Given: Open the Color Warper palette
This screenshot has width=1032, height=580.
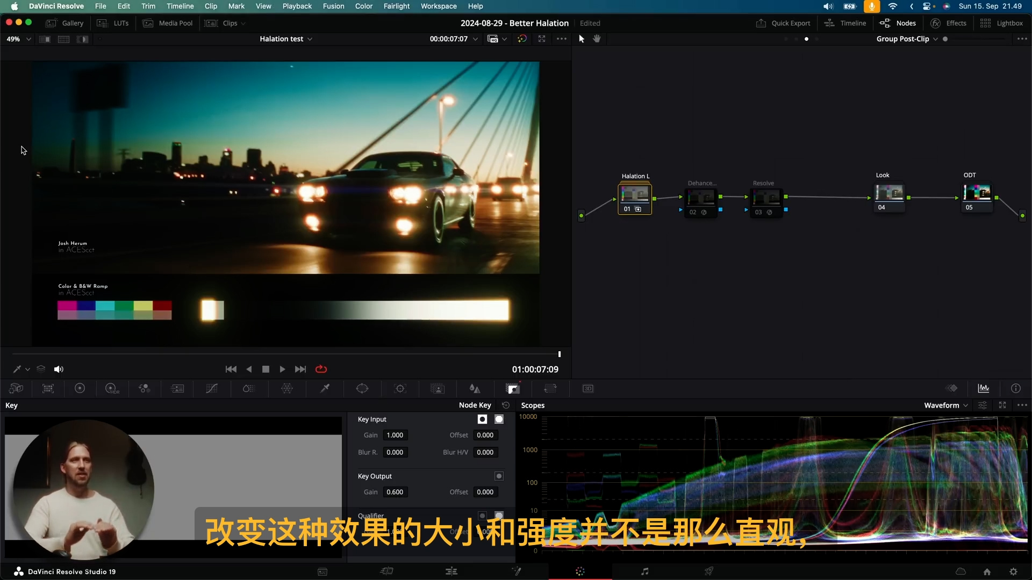Looking at the screenshot, I should point(287,388).
